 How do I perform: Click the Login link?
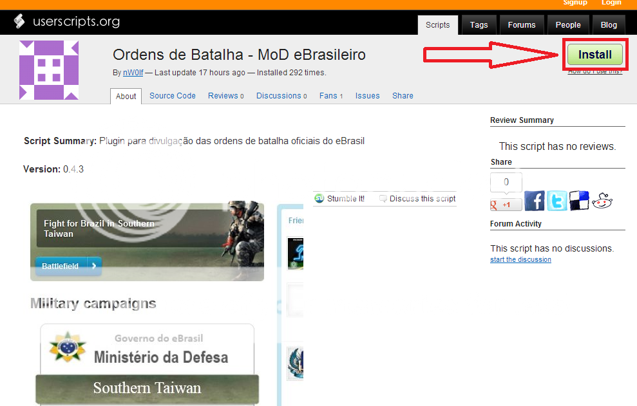tap(611, 3)
